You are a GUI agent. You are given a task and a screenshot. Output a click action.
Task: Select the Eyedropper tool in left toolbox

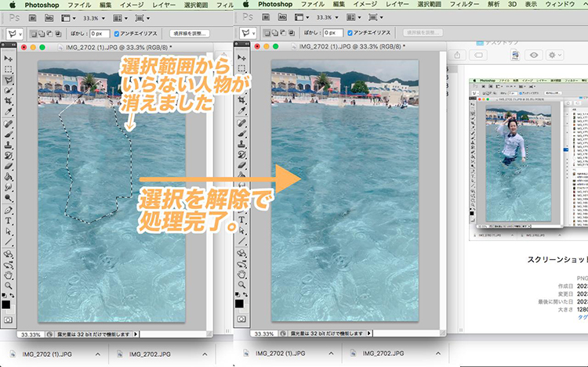pos(9,111)
